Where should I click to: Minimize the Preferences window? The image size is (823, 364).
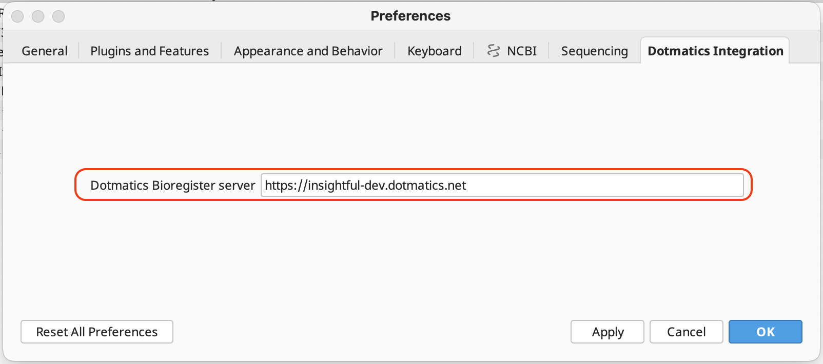[38, 16]
